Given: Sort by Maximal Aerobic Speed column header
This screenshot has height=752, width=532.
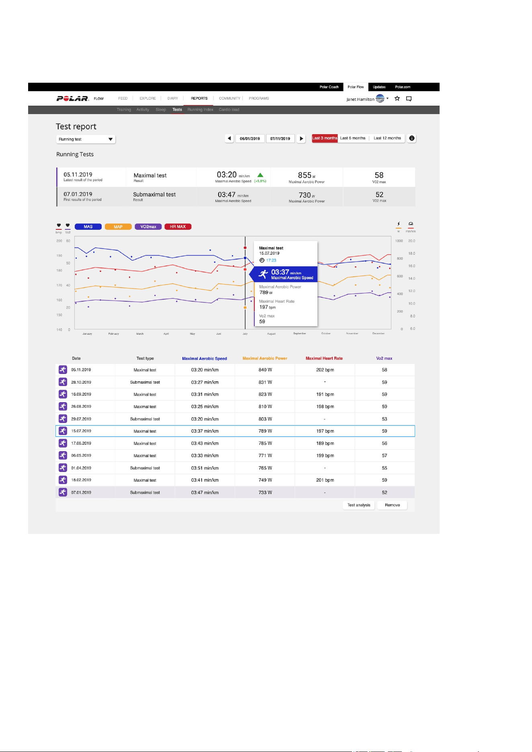Looking at the screenshot, I should [205, 358].
